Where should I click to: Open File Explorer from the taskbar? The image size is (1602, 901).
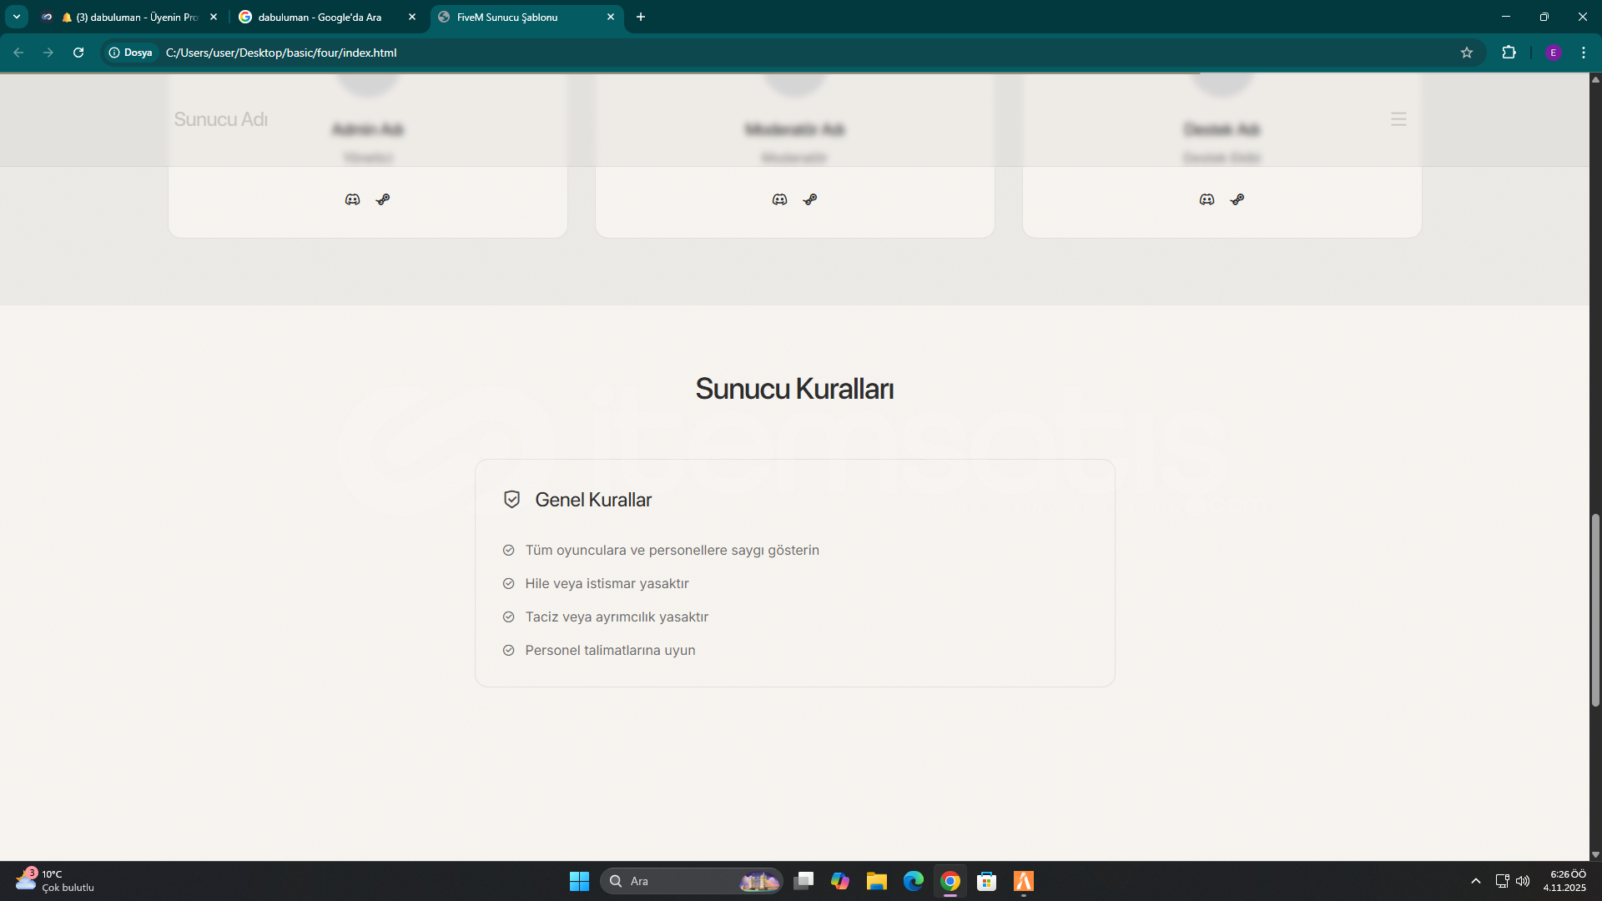click(x=876, y=881)
